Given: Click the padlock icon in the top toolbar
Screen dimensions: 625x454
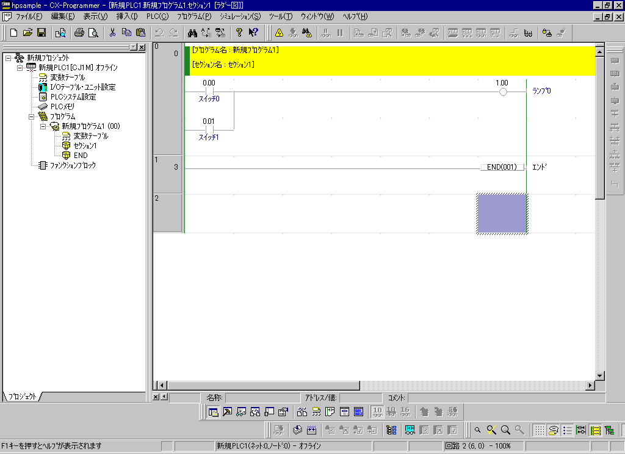Looking at the screenshot, I should (547, 33).
